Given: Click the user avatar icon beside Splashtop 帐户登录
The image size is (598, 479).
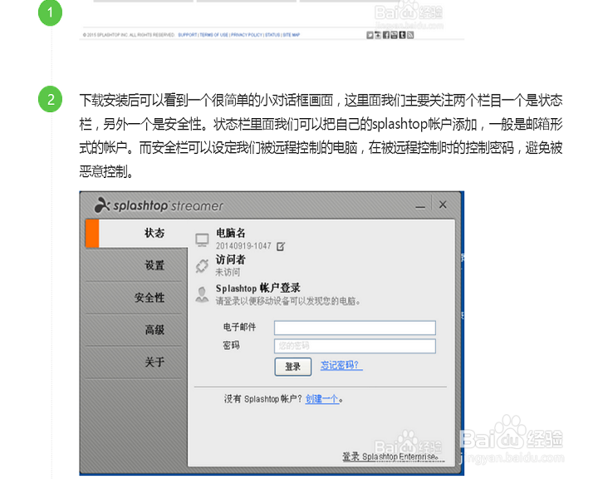Looking at the screenshot, I should coord(202,294).
